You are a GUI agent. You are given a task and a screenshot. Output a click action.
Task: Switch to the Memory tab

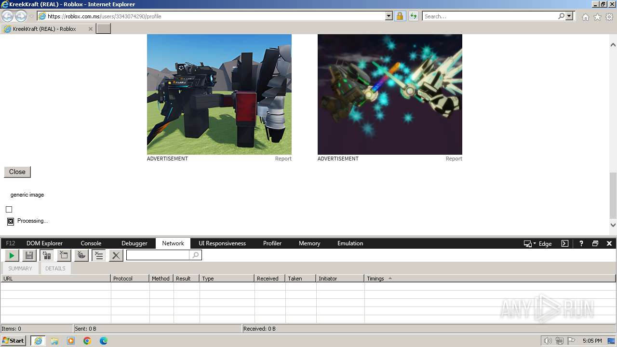(x=309, y=243)
